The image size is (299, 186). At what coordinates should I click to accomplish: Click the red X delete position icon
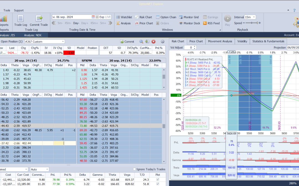coord(153,42)
